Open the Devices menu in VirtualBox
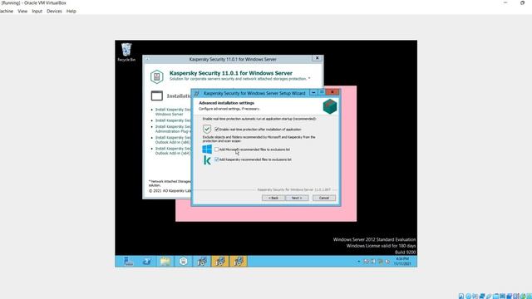This screenshot has height=299, width=532. 54,11
